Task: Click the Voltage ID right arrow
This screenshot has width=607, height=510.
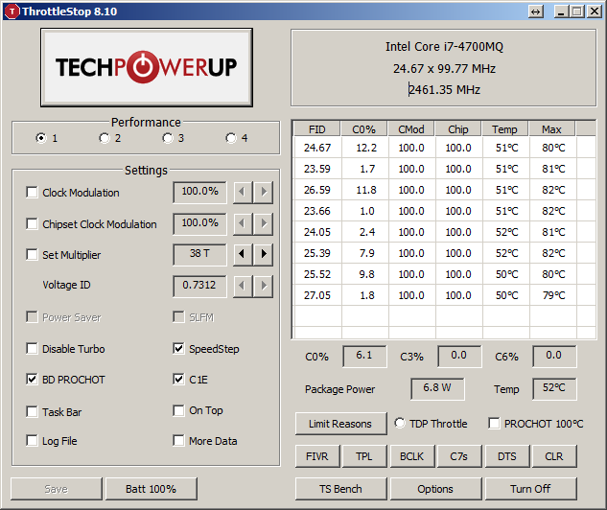Action: [x=264, y=286]
